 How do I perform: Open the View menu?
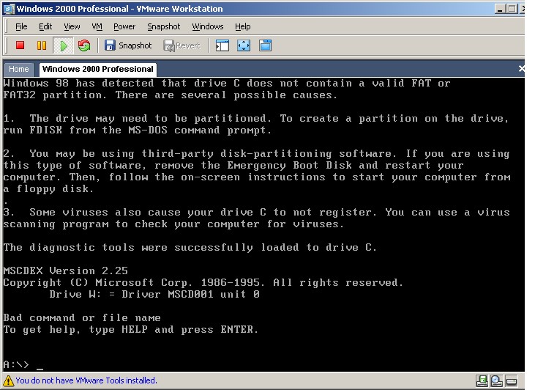pyautogui.click(x=72, y=26)
